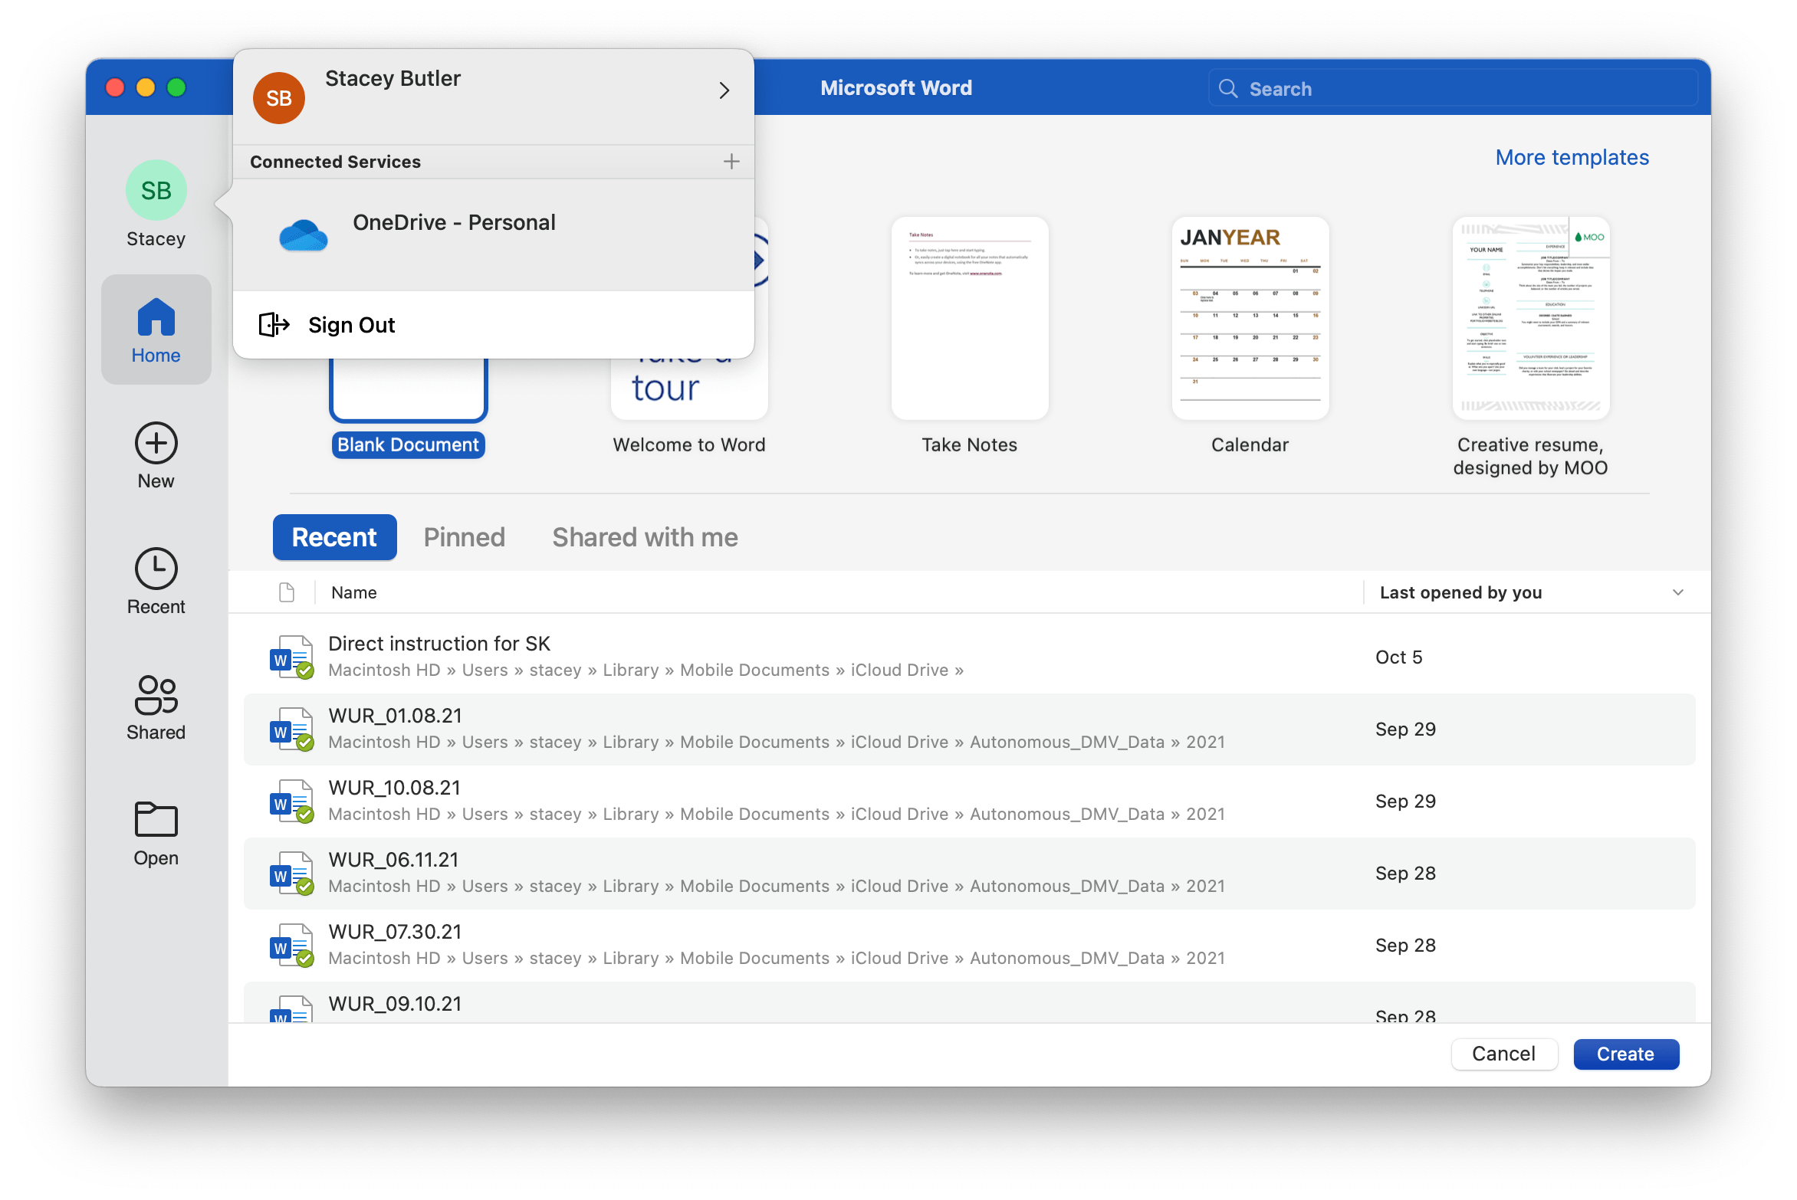The height and width of the screenshot is (1200, 1797).
Task: Click the Sign Out door icon
Action: point(274,325)
